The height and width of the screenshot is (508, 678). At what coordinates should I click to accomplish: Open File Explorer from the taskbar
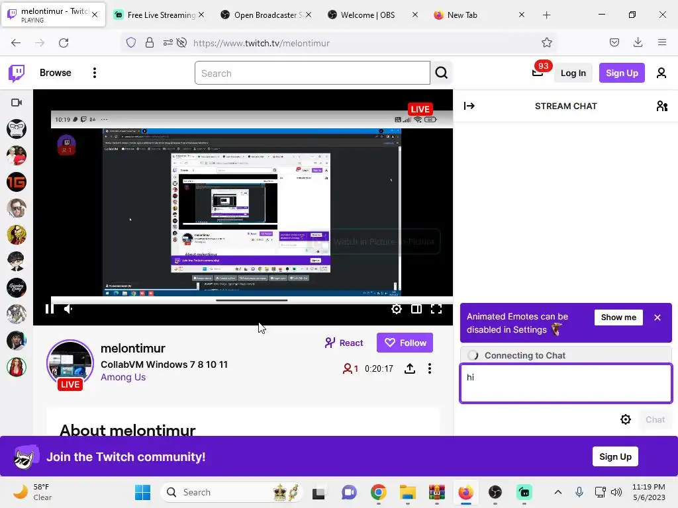407,492
